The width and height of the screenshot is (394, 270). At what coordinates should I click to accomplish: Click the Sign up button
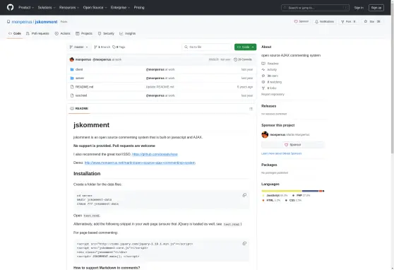pos(376,8)
